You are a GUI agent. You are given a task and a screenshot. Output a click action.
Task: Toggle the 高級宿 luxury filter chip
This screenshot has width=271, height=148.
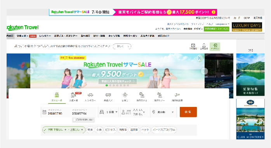coord(123,130)
